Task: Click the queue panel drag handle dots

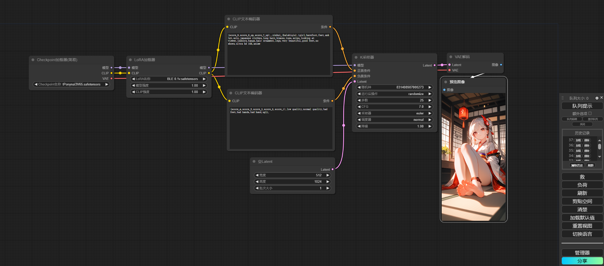Action: coord(563,98)
